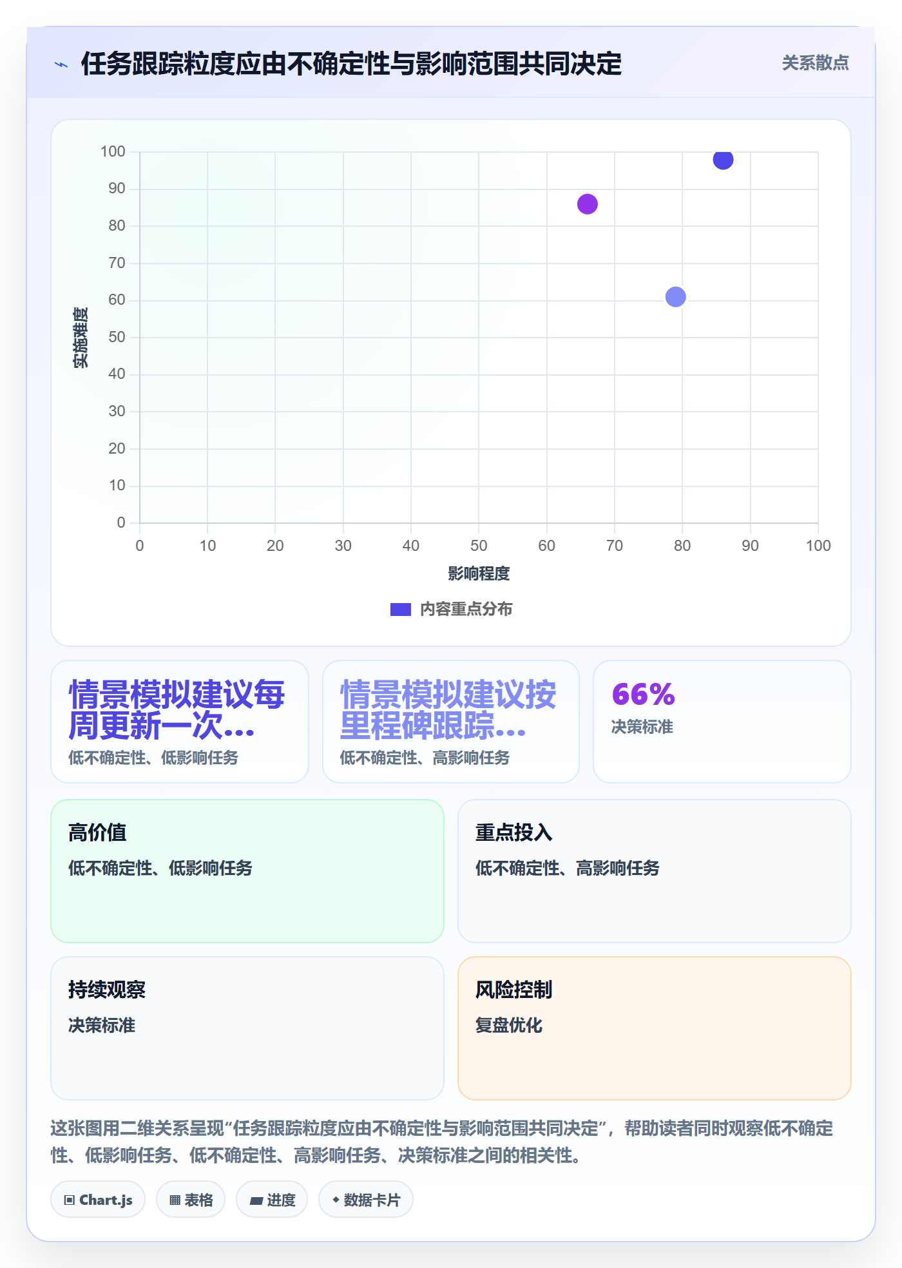Click the lightning bolt icon beside the title
The height and width of the screenshot is (1268, 902).
coord(61,64)
